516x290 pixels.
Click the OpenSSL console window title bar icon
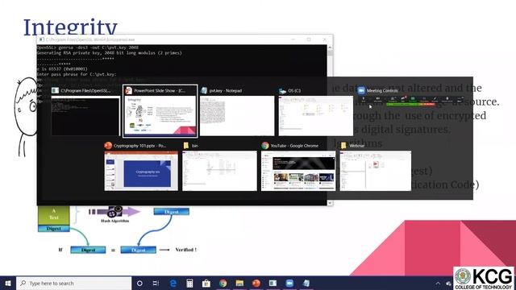click(41, 39)
